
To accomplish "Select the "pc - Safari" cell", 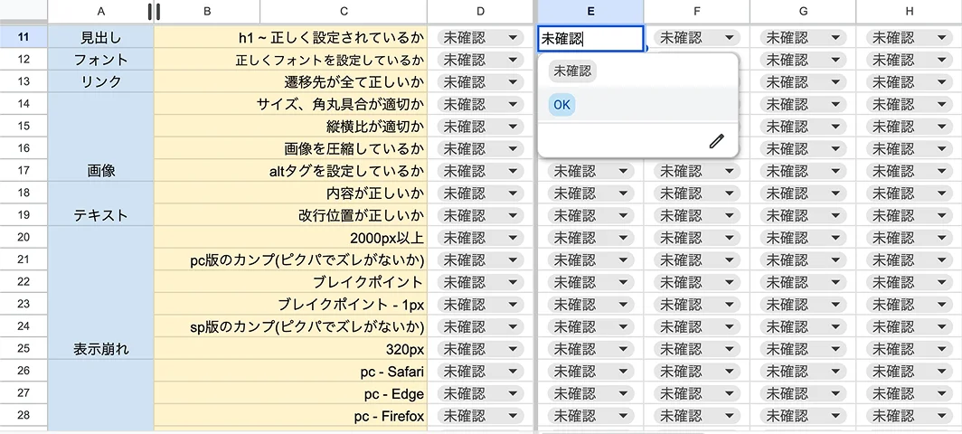I will (x=289, y=371).
